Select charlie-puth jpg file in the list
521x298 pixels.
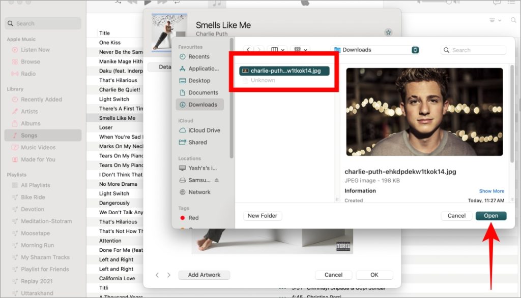284,71
